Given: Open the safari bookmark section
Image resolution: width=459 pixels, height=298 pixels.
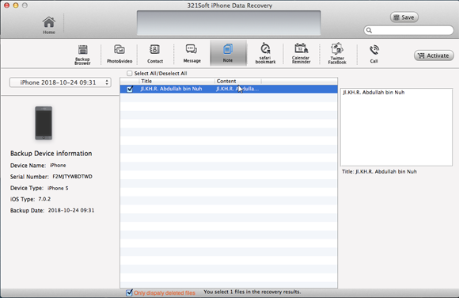Looking at the screenshot, I should click(x=265, y=53).
